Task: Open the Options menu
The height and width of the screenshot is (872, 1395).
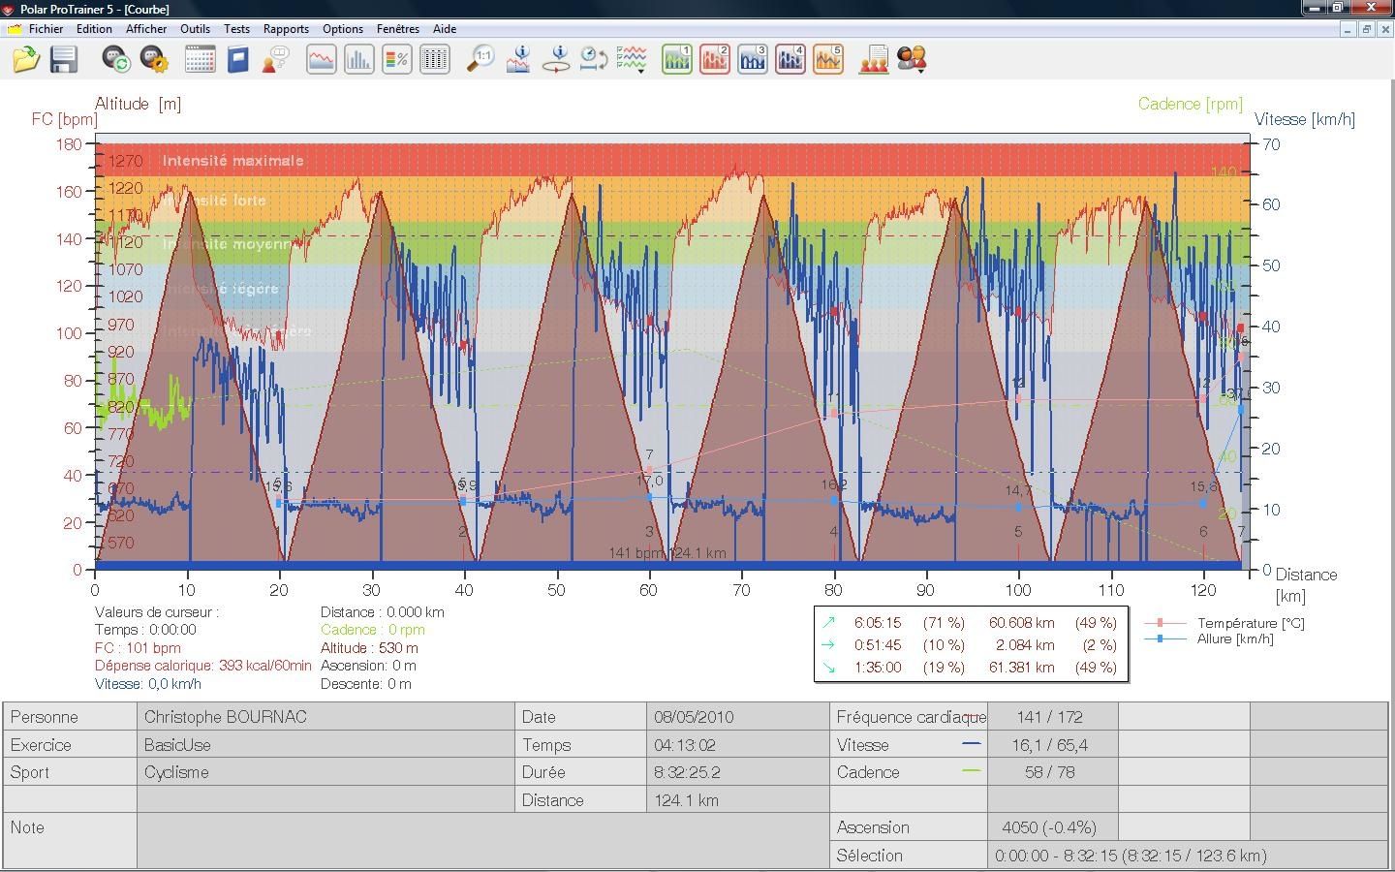Action: click(343, 29)
